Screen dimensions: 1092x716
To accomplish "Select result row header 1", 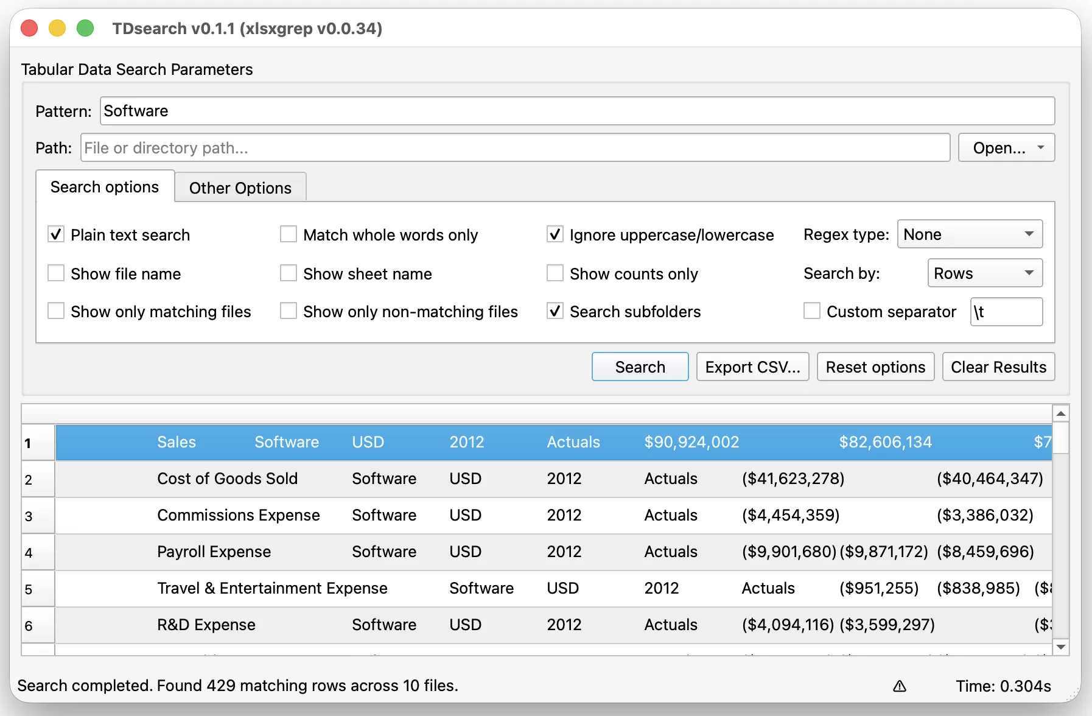I will [x=38, y=443].
